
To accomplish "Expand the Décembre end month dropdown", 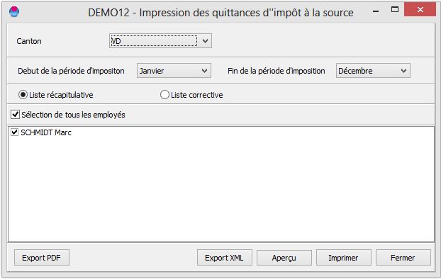I will click(x=403, y=71).
